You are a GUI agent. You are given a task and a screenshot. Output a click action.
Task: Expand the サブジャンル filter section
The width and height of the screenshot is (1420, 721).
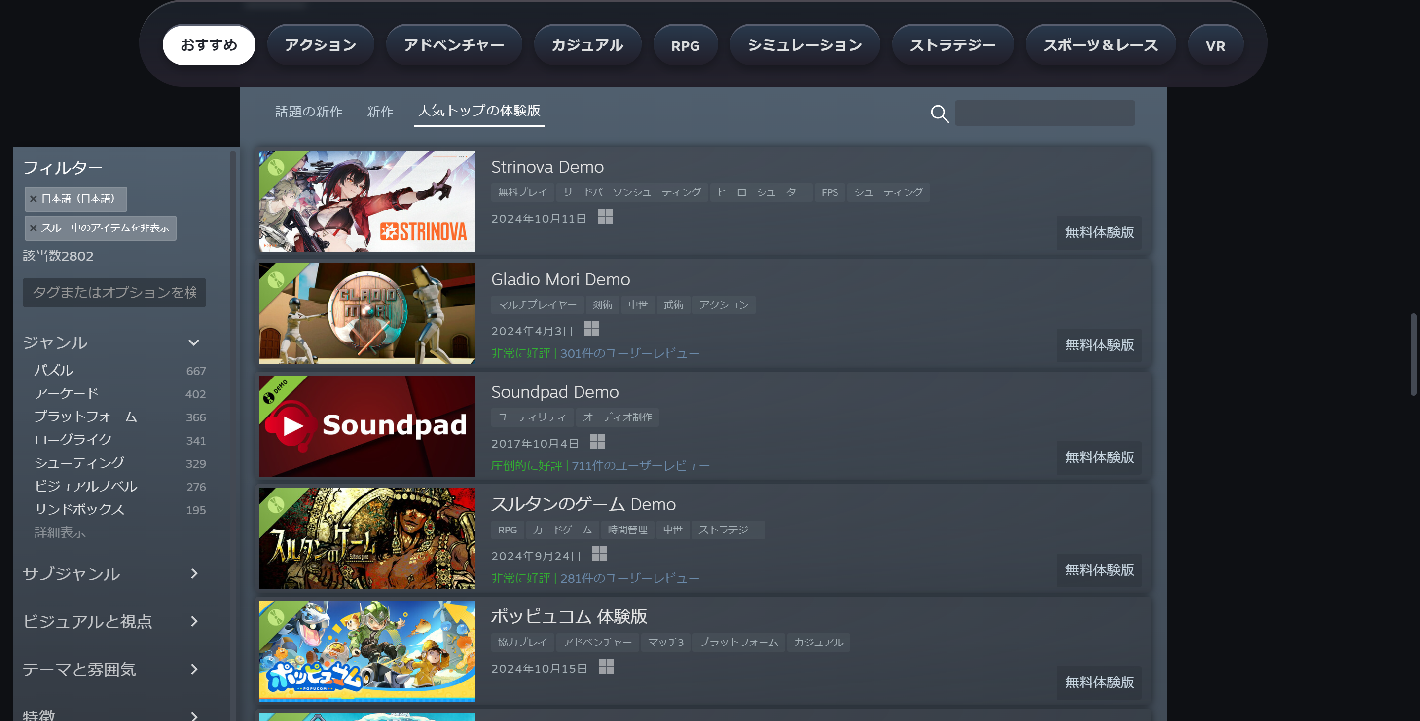194,574
